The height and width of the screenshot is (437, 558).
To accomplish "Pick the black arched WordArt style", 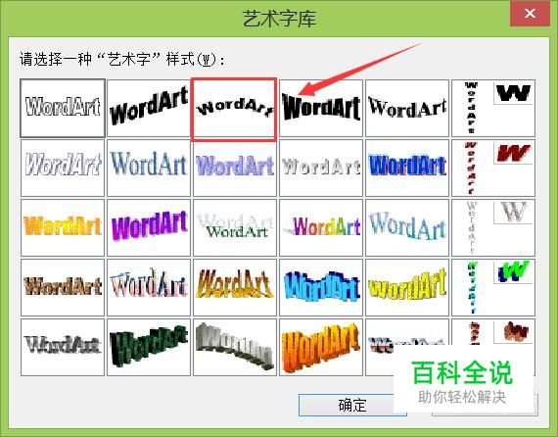I will tap(234, 109).
